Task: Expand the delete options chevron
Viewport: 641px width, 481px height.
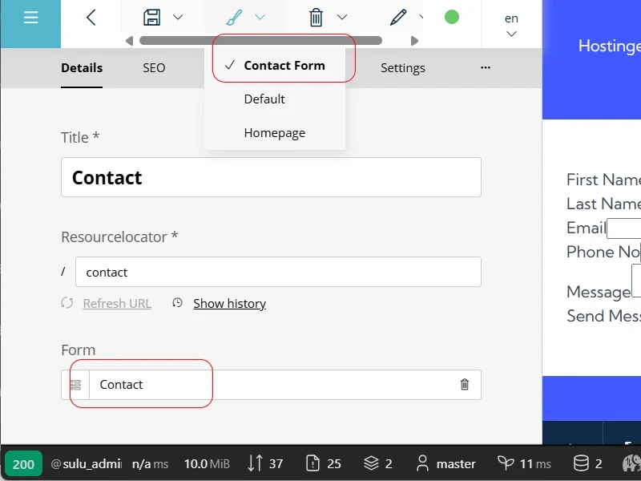Action: coord(342,18)
